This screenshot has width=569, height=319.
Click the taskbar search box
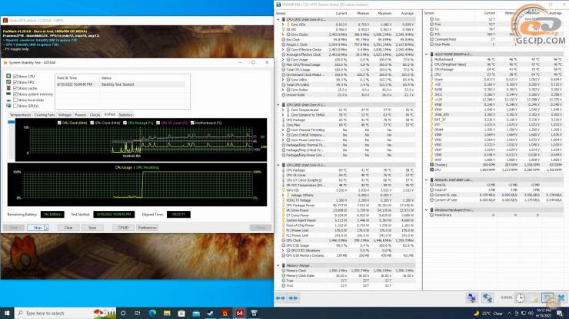pyautogui.click(x=65, y=313)
